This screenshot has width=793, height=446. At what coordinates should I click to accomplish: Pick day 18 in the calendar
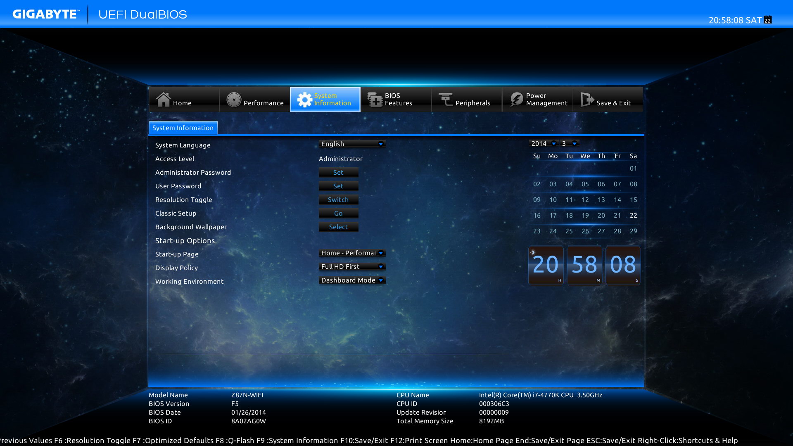click(x=569, y=215)
